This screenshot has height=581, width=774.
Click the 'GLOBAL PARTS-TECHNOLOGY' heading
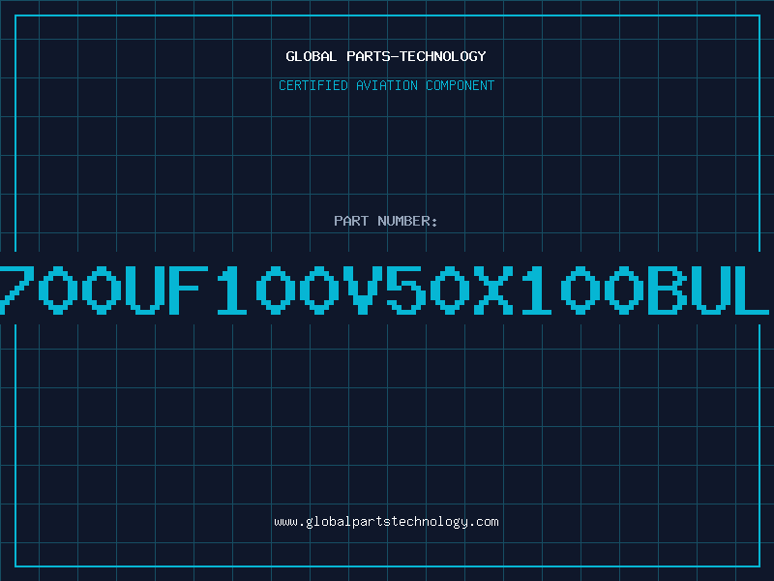click(x=386, y=56)
